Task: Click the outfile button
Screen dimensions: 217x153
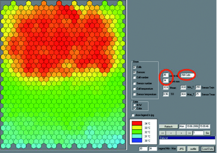Action: click(x=193, y=149)
